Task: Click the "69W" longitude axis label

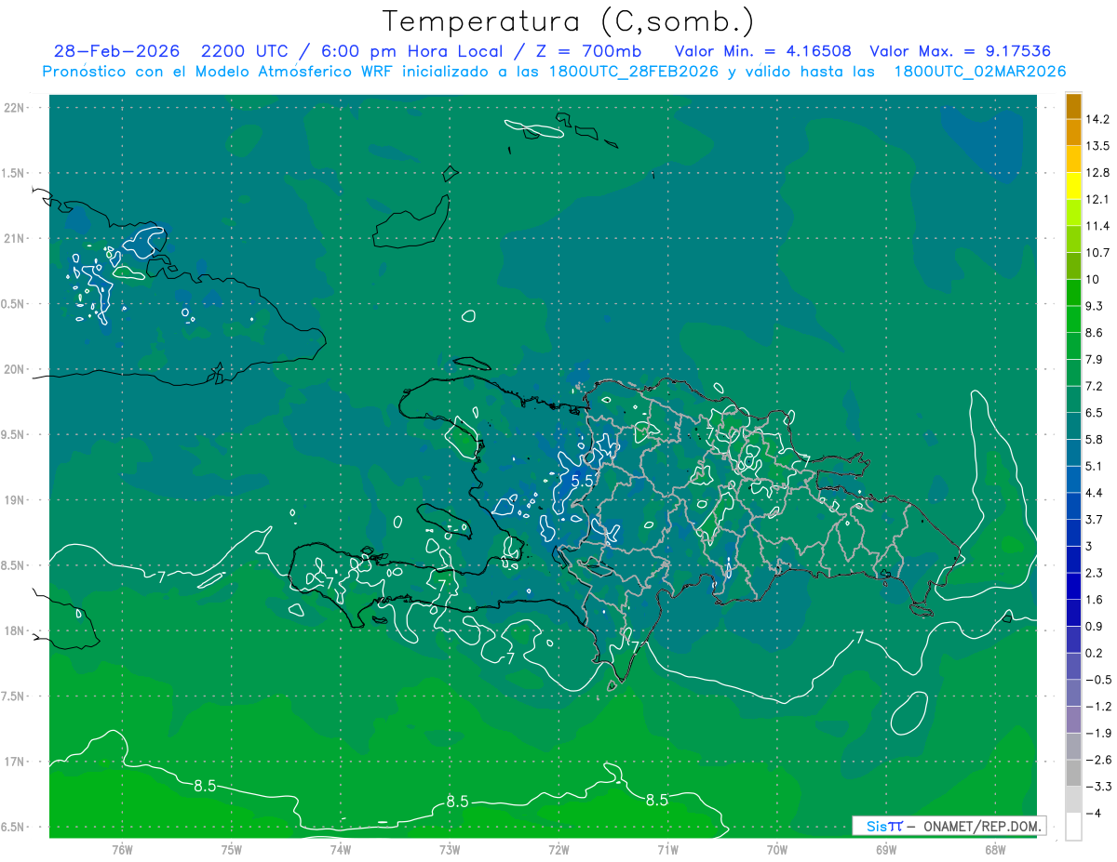Action: 886,849
